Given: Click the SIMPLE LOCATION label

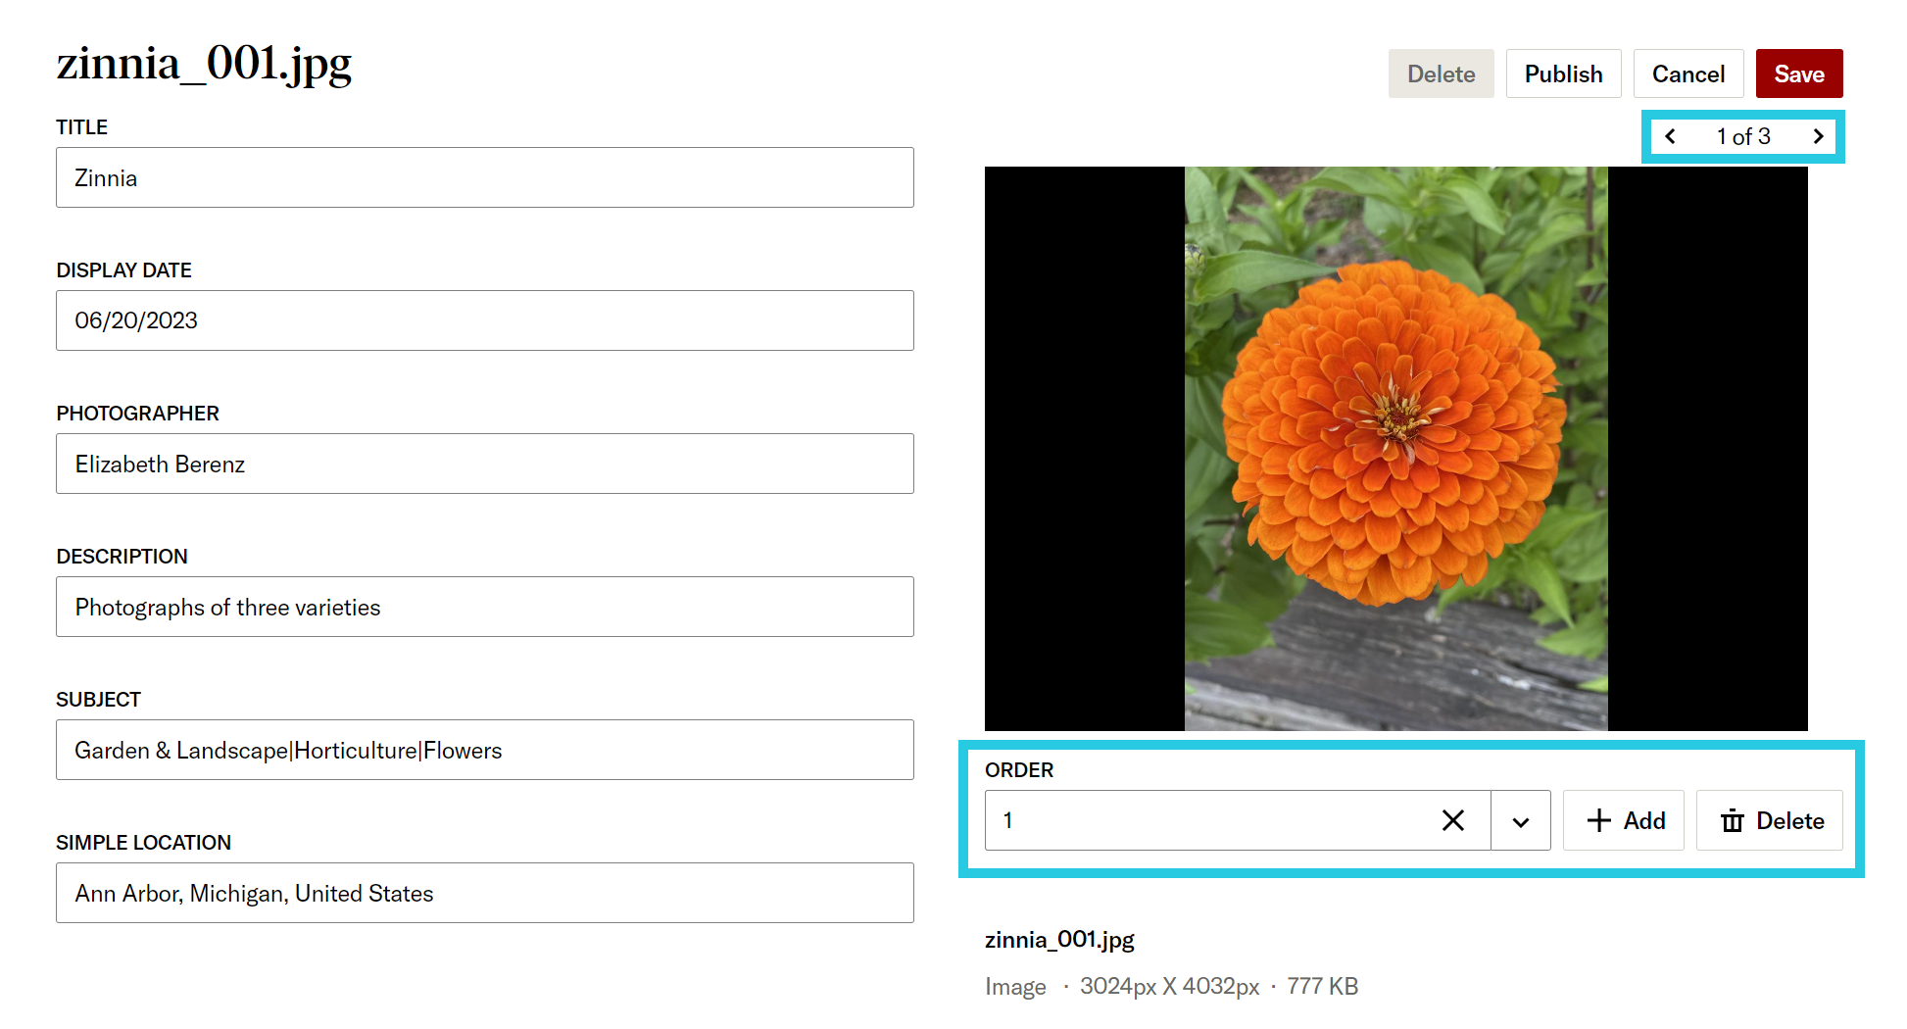Looking at the screenshot, I should tap(143, 843).
